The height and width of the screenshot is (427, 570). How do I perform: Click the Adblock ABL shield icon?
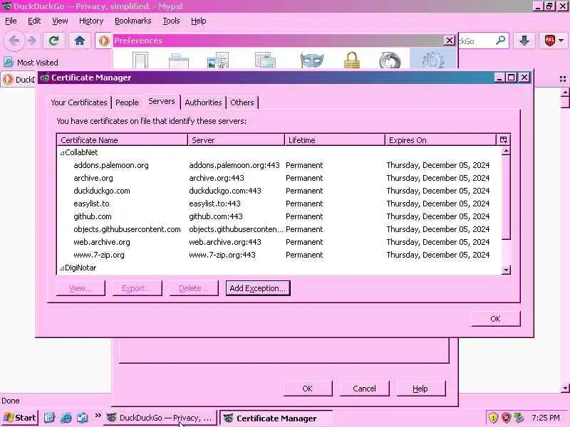[x=549, y=41]
